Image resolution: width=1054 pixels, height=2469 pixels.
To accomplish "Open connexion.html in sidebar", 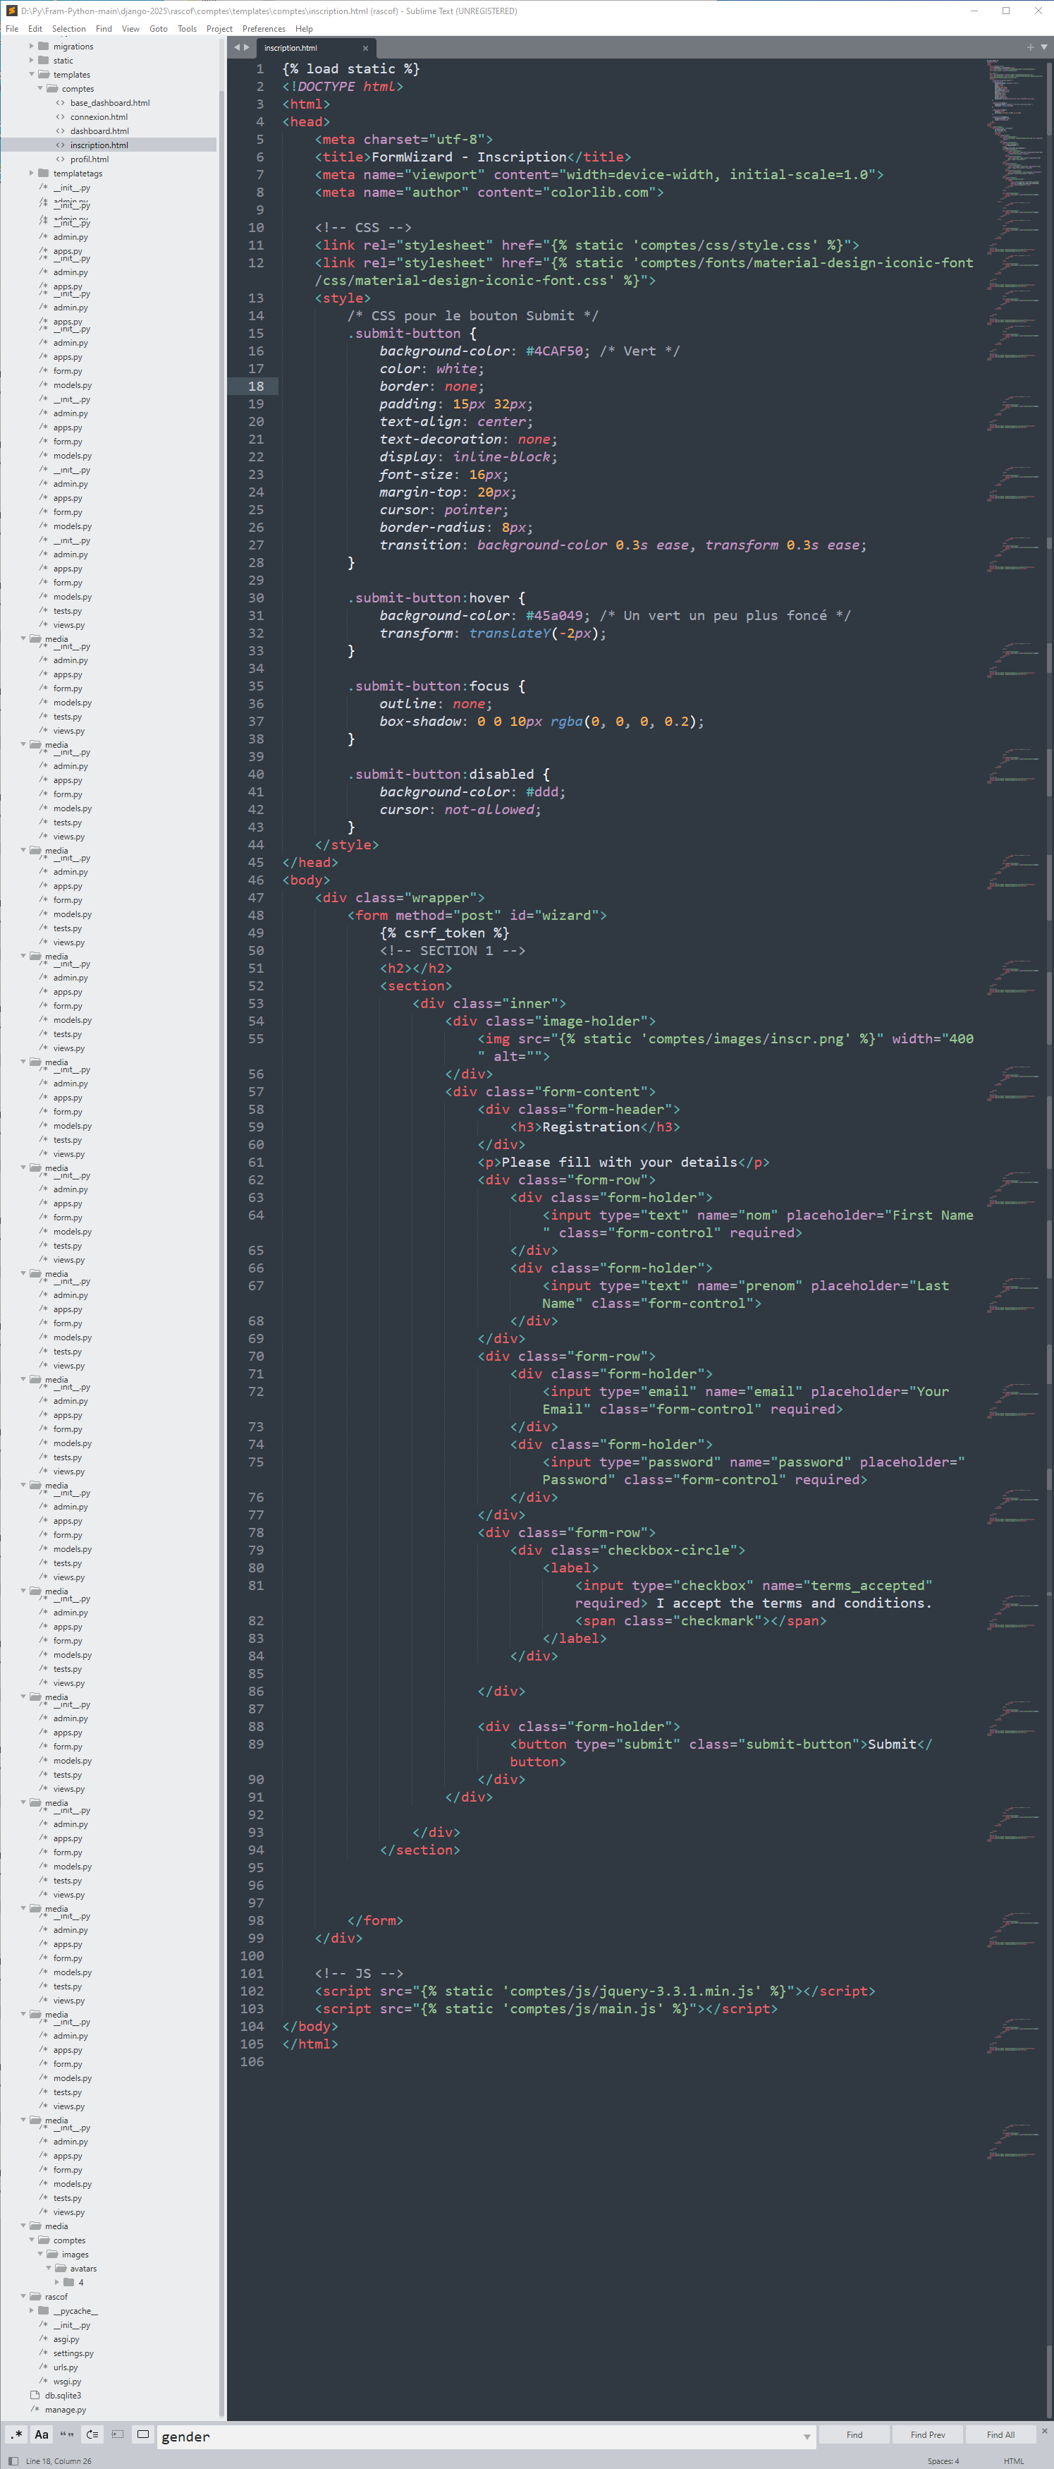I will coord(99,117).
